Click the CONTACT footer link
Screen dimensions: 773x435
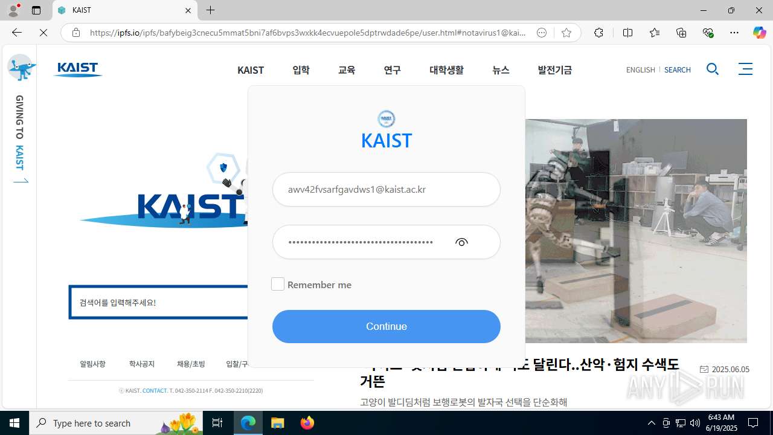click(x=155, y=391)
